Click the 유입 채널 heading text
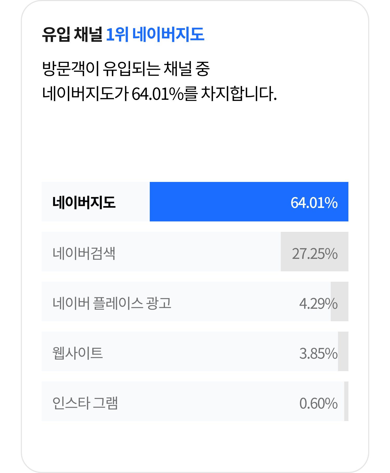 tap(72, 34)
